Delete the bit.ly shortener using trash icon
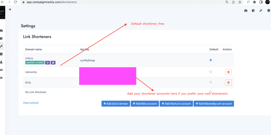 [x=228, y=83]
